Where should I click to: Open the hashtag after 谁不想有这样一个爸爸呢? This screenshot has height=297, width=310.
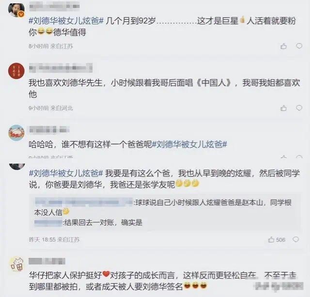(189, 144)
